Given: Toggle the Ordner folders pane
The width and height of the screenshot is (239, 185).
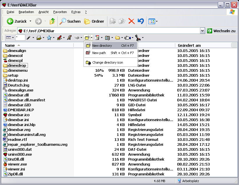Looking at the screenshot, I should [94, 21].
